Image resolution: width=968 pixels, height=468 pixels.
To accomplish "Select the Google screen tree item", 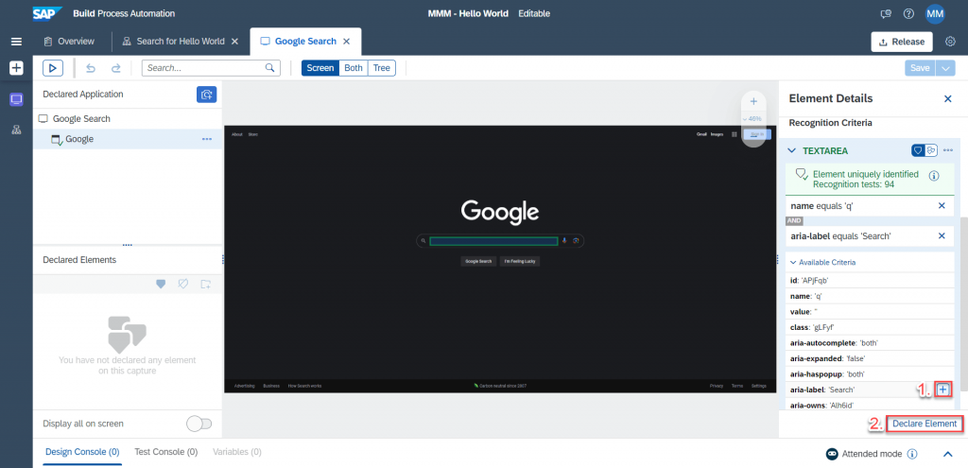I will 128,139.
